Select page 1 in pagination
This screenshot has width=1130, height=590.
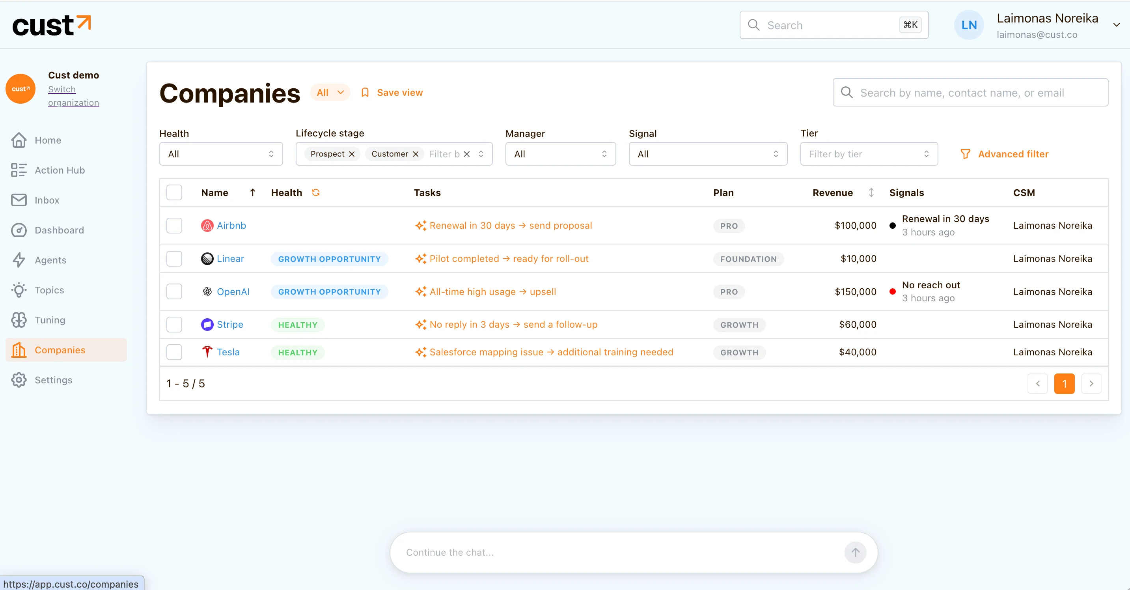point(1065,384)
